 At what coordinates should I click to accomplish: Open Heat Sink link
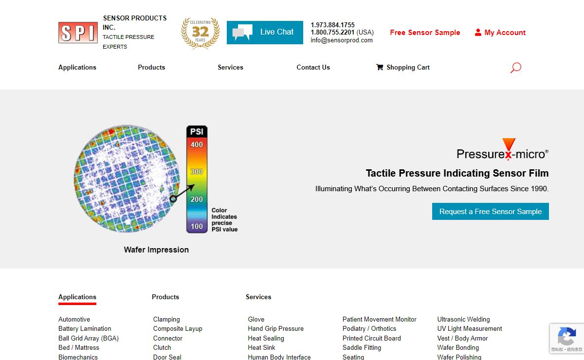point(261,348)
